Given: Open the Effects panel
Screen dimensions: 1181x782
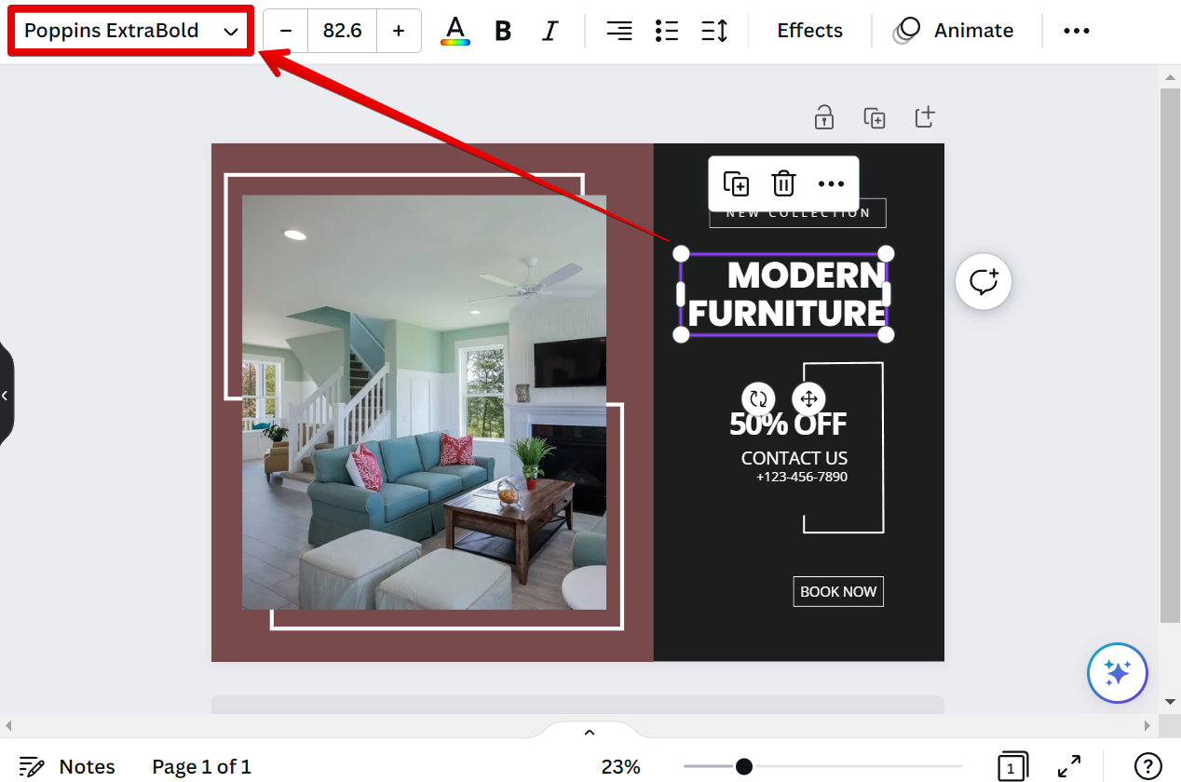Looking at the screenshot, I should pyautogui.click(x=809, y=31).
